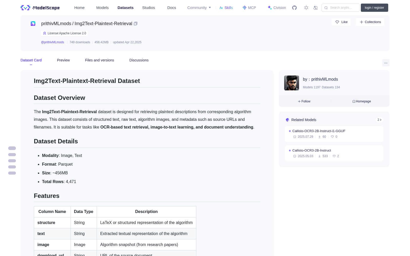Open Skills in the navigation bar
Viewport: 410px width, 256px height.
click(226, 8)
